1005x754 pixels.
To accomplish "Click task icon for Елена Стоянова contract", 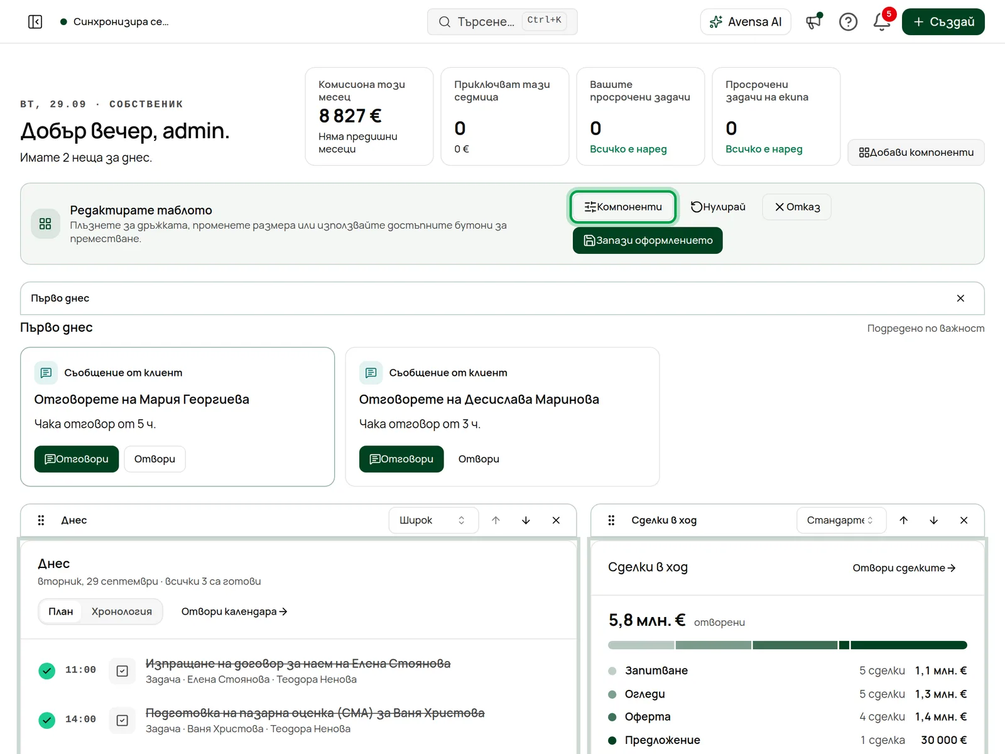I will [x=122, y=671].
